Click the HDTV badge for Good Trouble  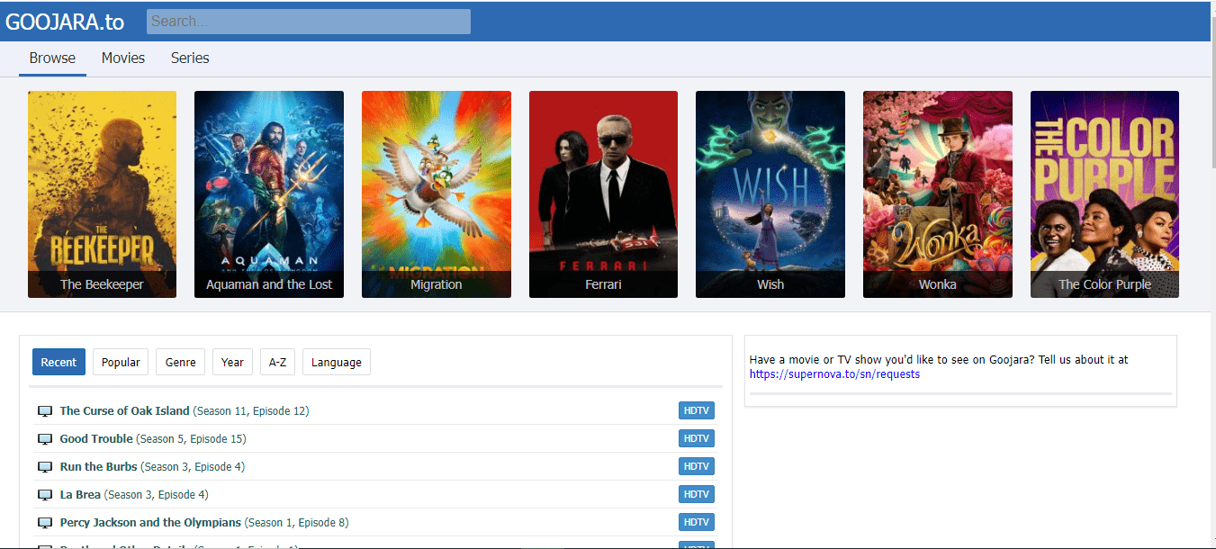pyautogui.click(x=697, y=438)
